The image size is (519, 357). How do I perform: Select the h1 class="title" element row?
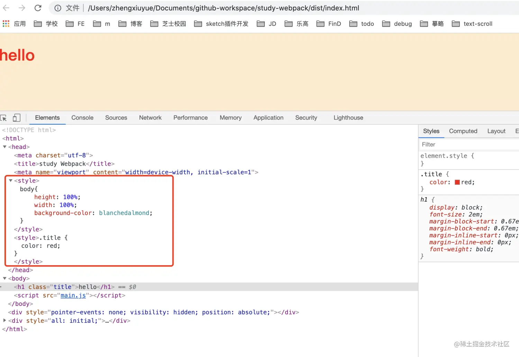pos(209,287)
